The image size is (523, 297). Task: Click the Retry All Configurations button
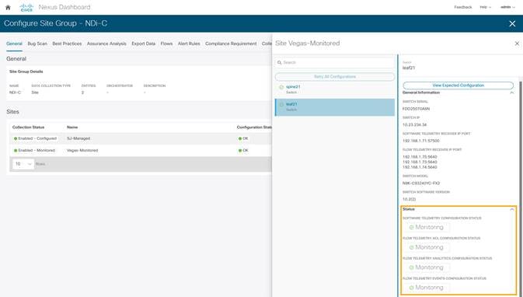click(x=335, y=77)
